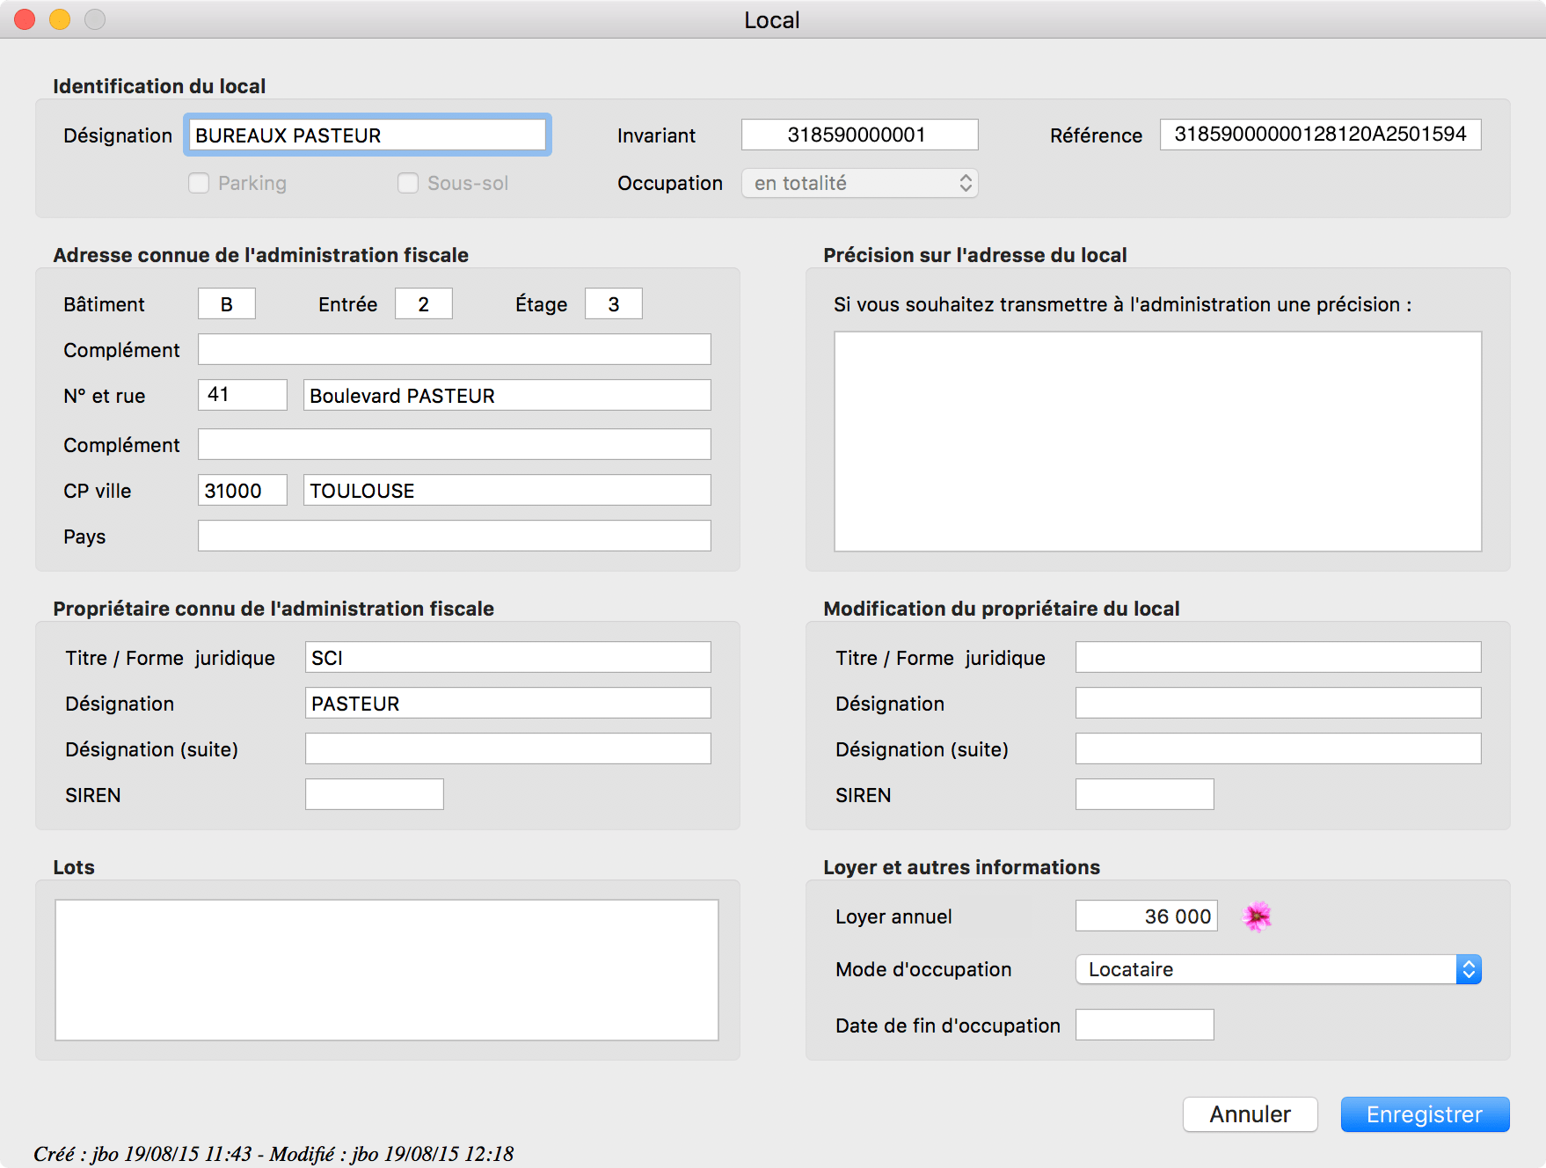Click the SIREN field in Modification du propriétaire
Viewport: 1546px width, 1168px height.
click(1144, 794)
